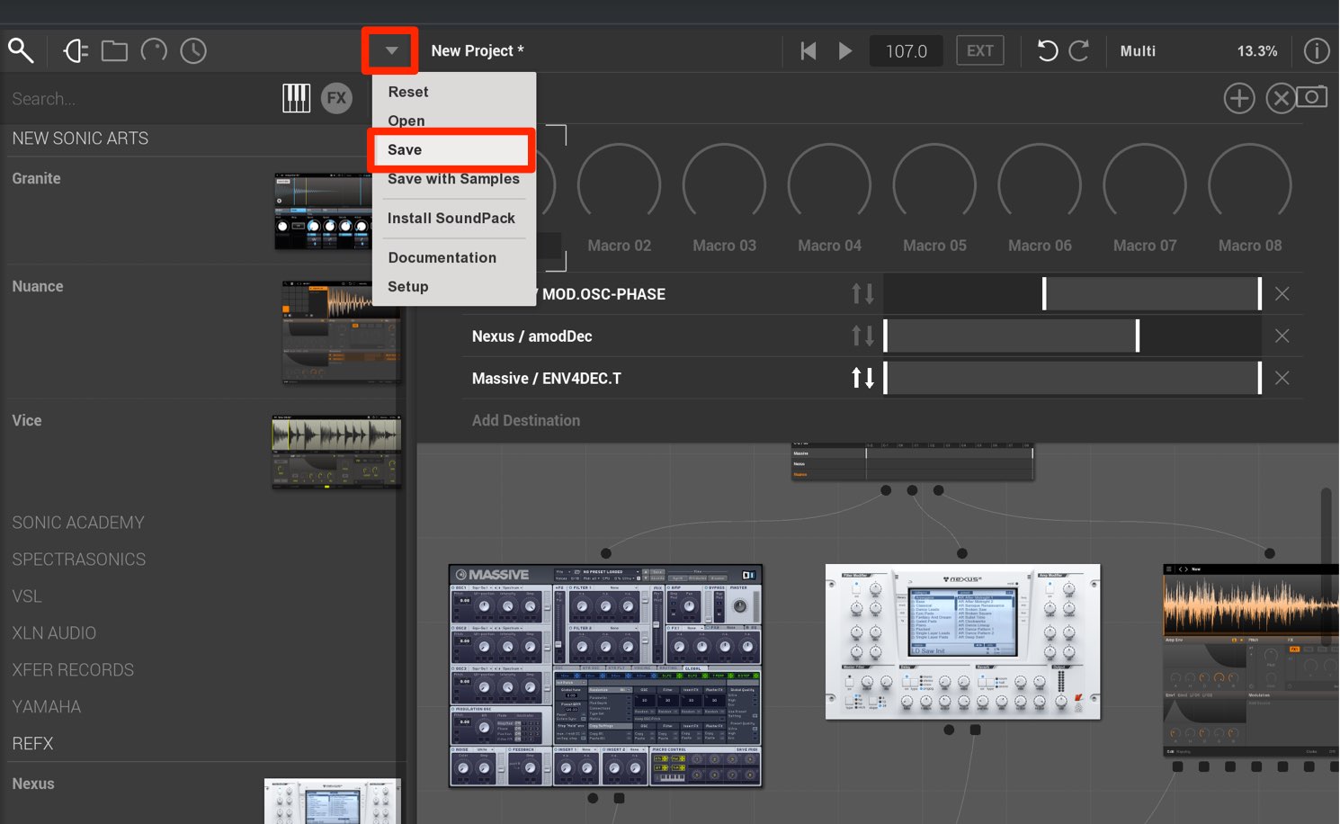The image size is (1340, 824).
Task: Open the main menu dropdown arrow
Action: tap(391, 50)
